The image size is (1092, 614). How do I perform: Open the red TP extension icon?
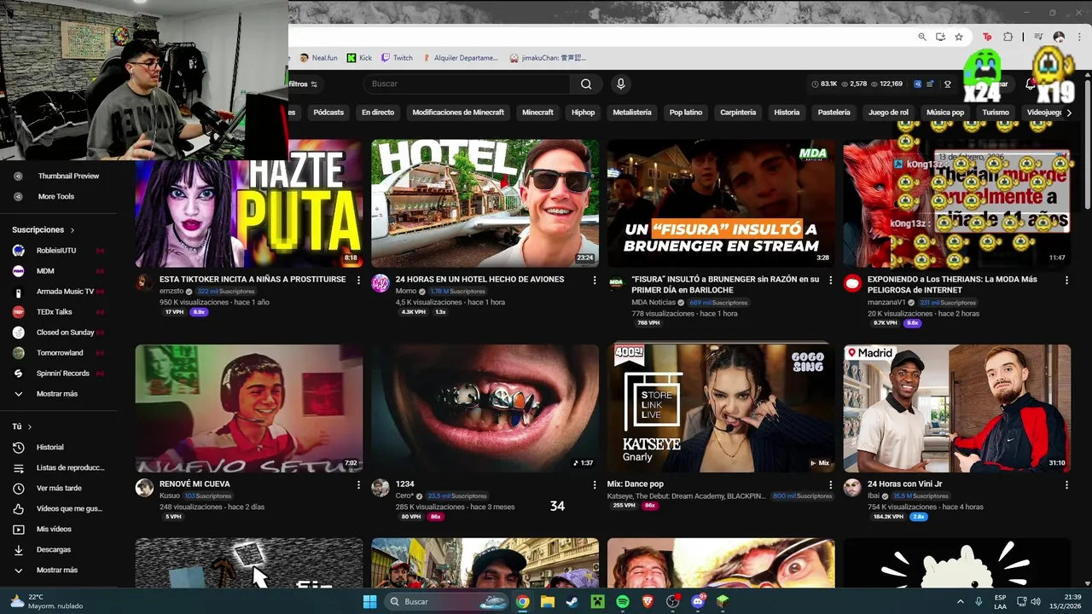987,37
